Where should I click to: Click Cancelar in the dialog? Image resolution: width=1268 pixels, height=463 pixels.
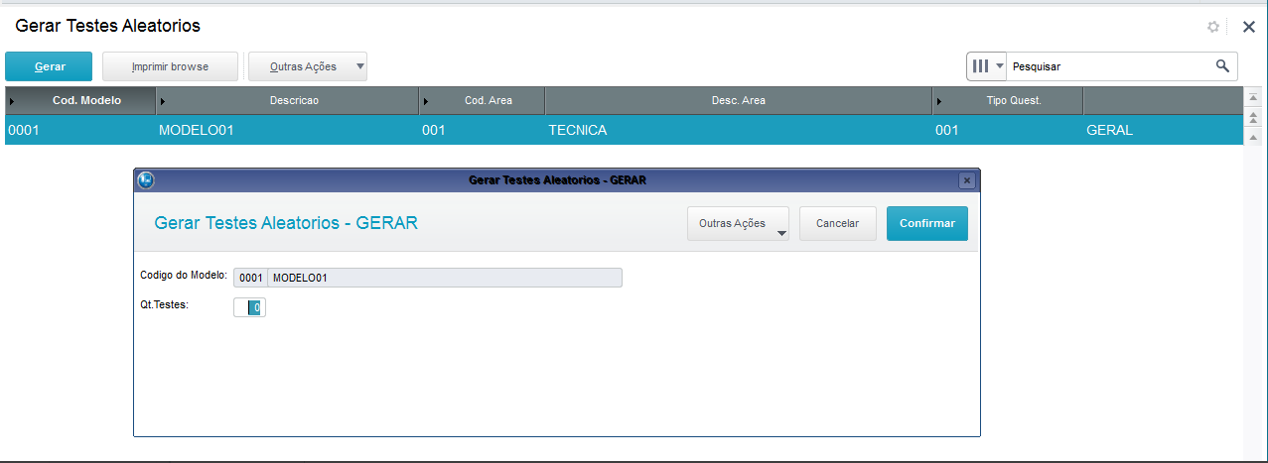tap(837, 223)
